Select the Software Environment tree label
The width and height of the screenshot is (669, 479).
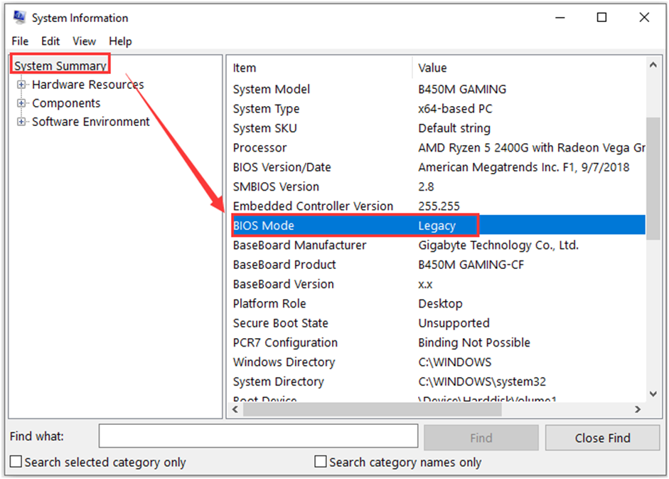[x=91, y=122]
